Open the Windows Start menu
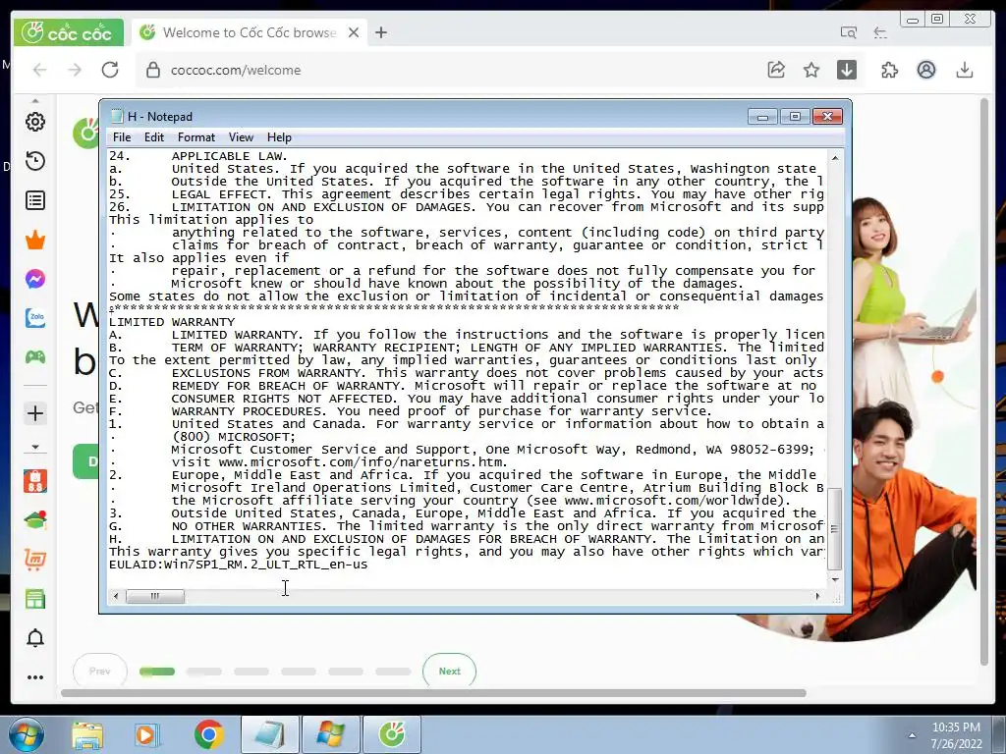The image size is (1006, 754). coord(26,734)
